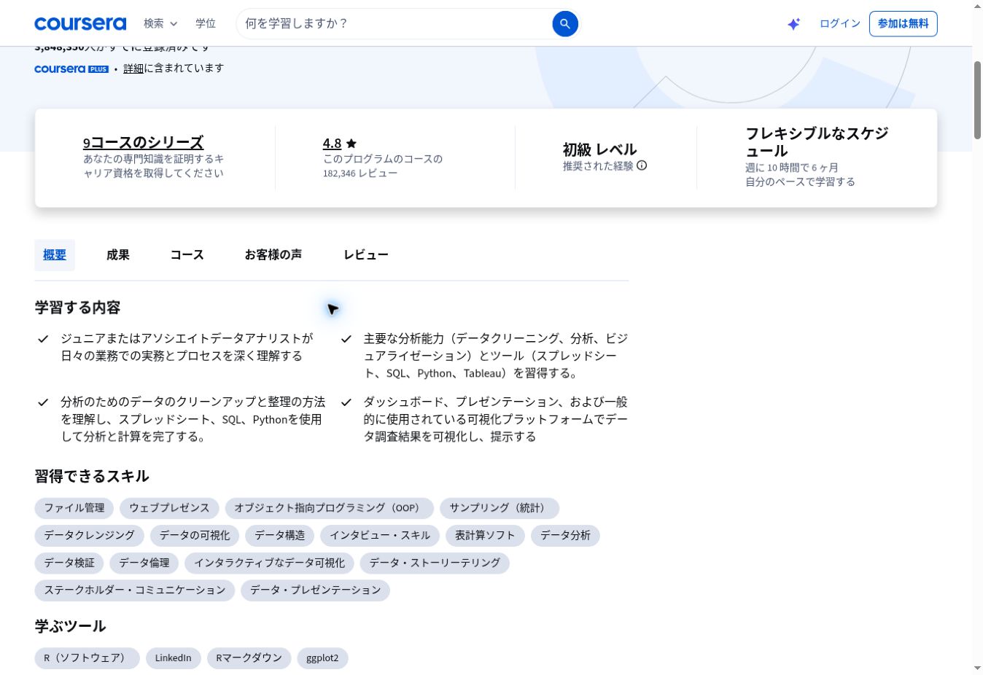Click the サンプリング（統計）skill chip
The width and height of the screenshot is (983, 675).
pos(500,508)
